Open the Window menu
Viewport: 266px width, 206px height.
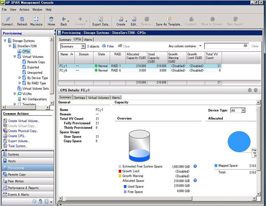coord(37,10)
